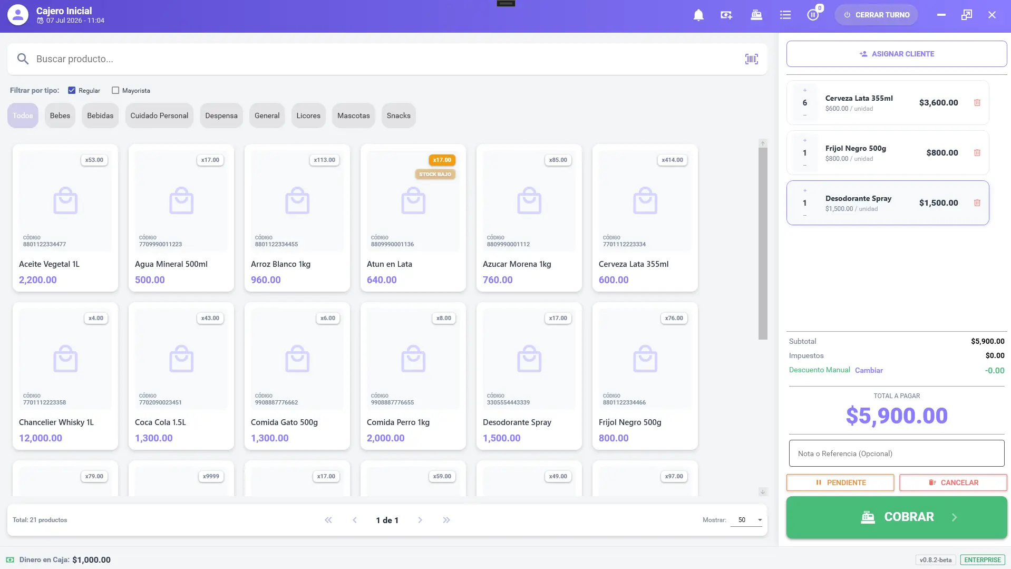Filter by Snacks category
This screenshot has height=569, width=1011.
(398, 115)
